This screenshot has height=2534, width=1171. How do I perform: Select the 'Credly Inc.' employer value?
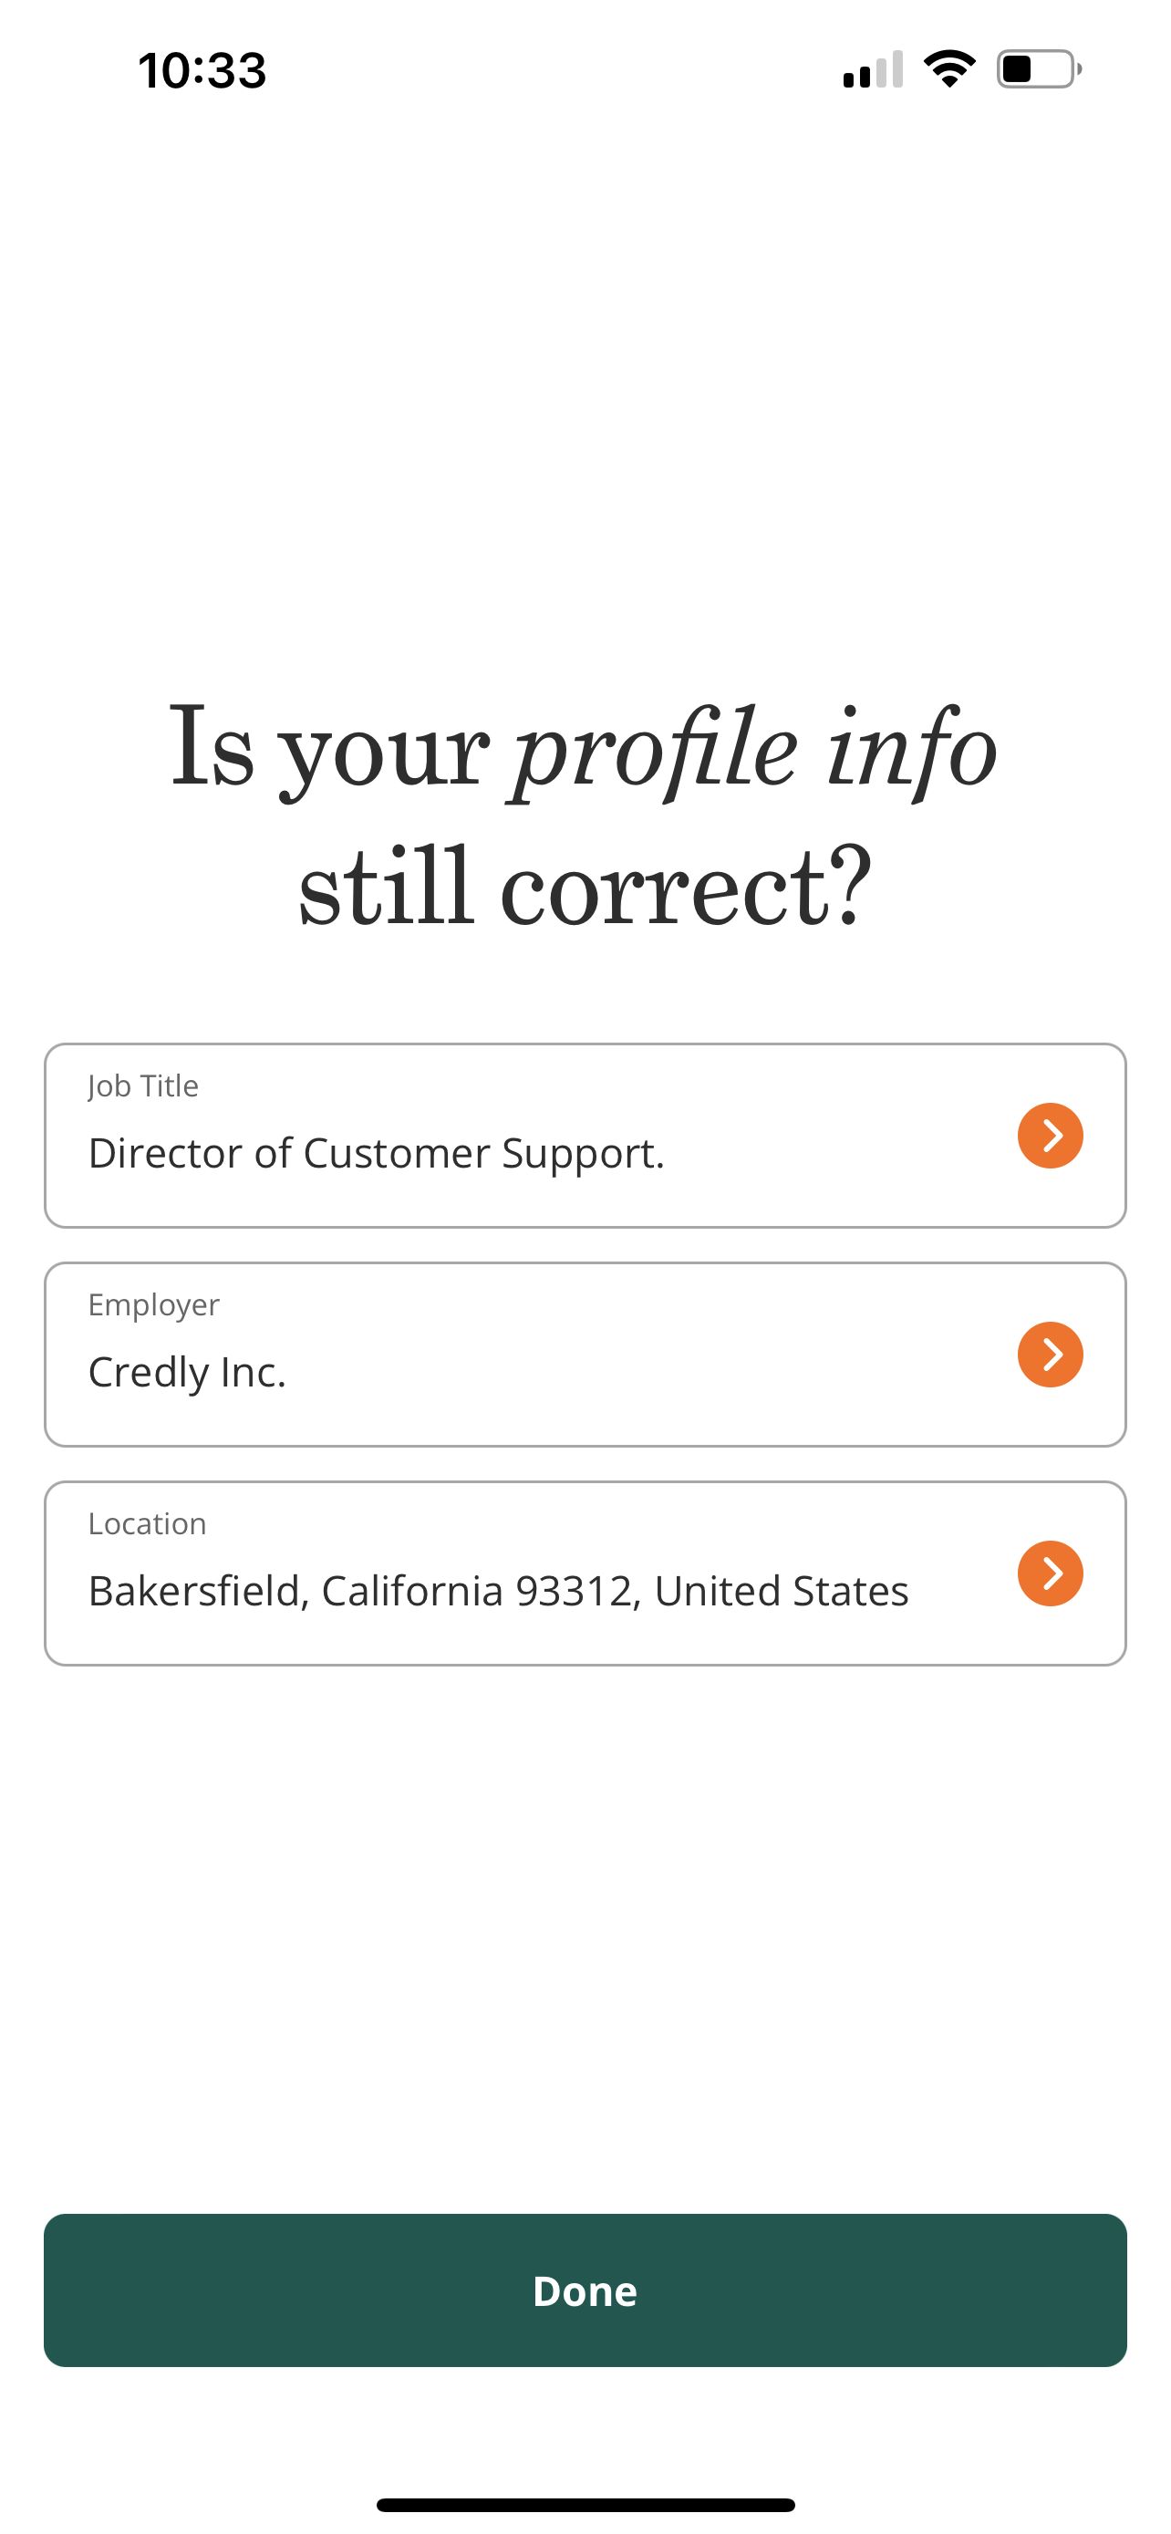click(x=187, y=1372)
